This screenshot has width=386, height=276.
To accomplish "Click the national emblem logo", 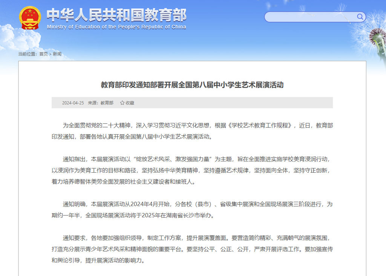I will click(x=31, y=18).
